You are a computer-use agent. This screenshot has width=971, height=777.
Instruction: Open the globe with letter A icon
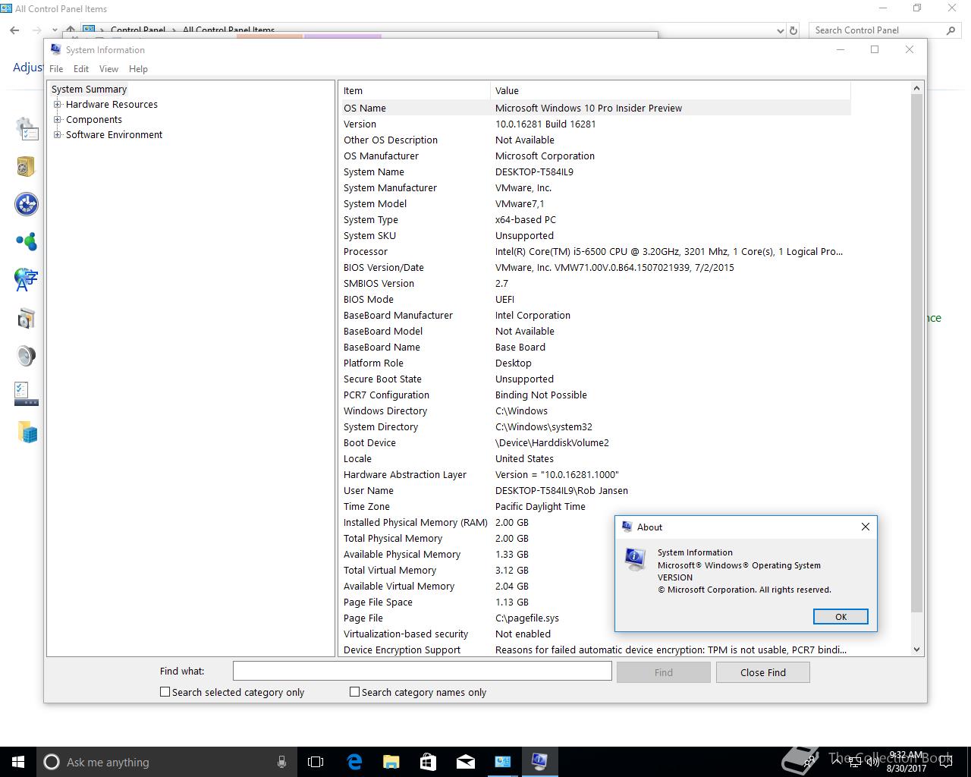(27, 279)
